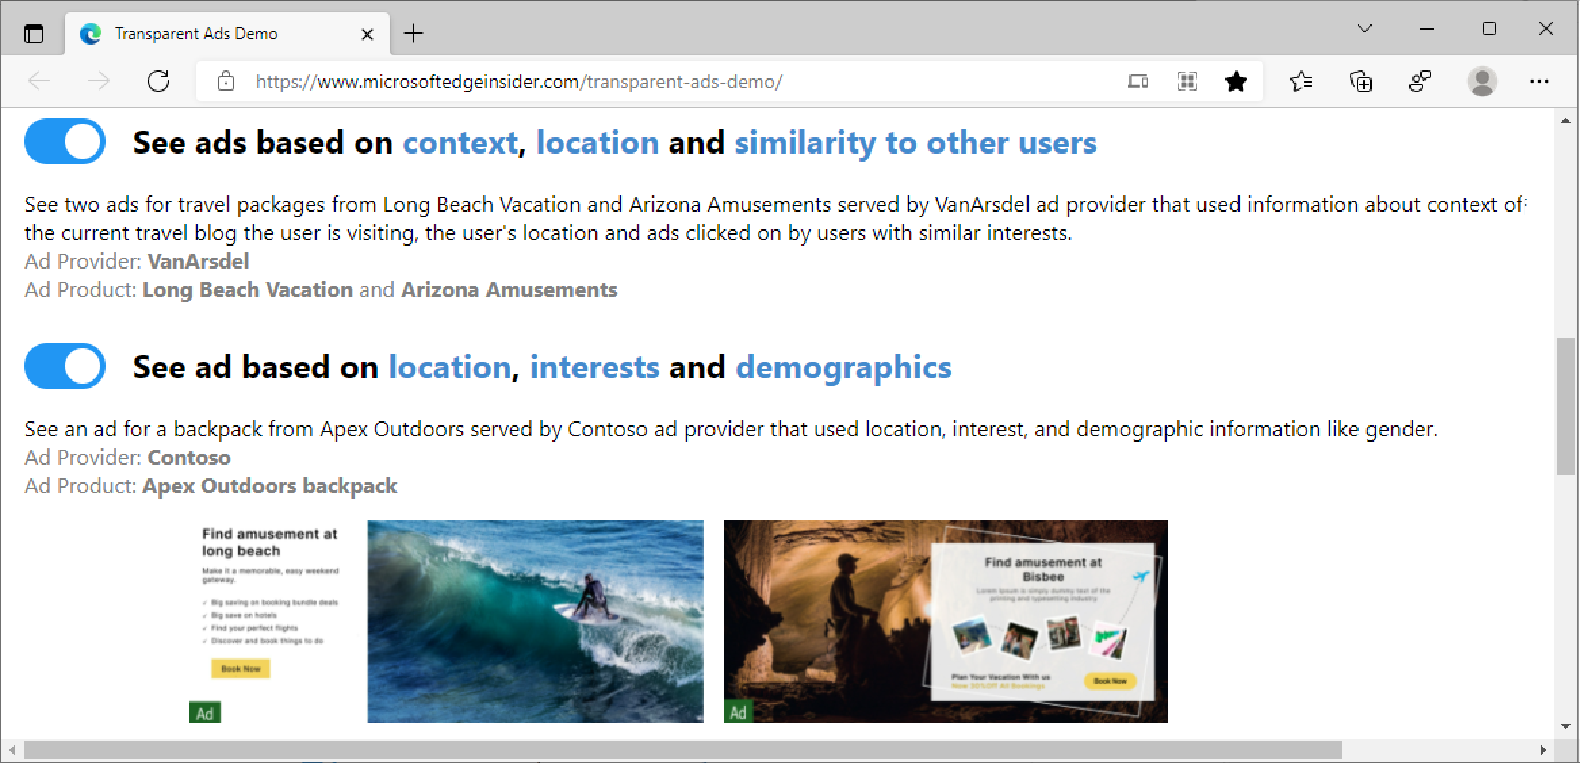1580x763 pixels.
Task: Click the site lock icon
Action: pyautogui.click(x=226, y=81)
